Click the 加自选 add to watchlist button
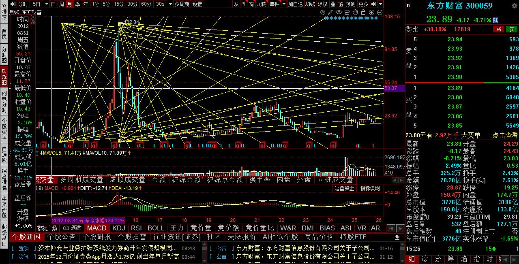The width and height of the screenshot is (519, 264). pyautogui.click(x=295, y=4)
